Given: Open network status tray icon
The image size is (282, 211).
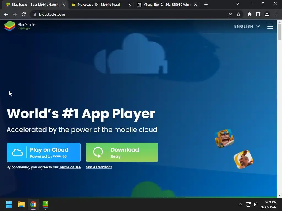Looking at the screenshot, I should (x=248, y=204).
